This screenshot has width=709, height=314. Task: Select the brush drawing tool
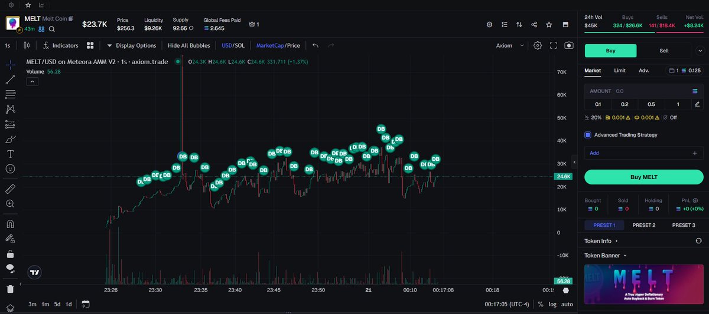tap(10, 140)
